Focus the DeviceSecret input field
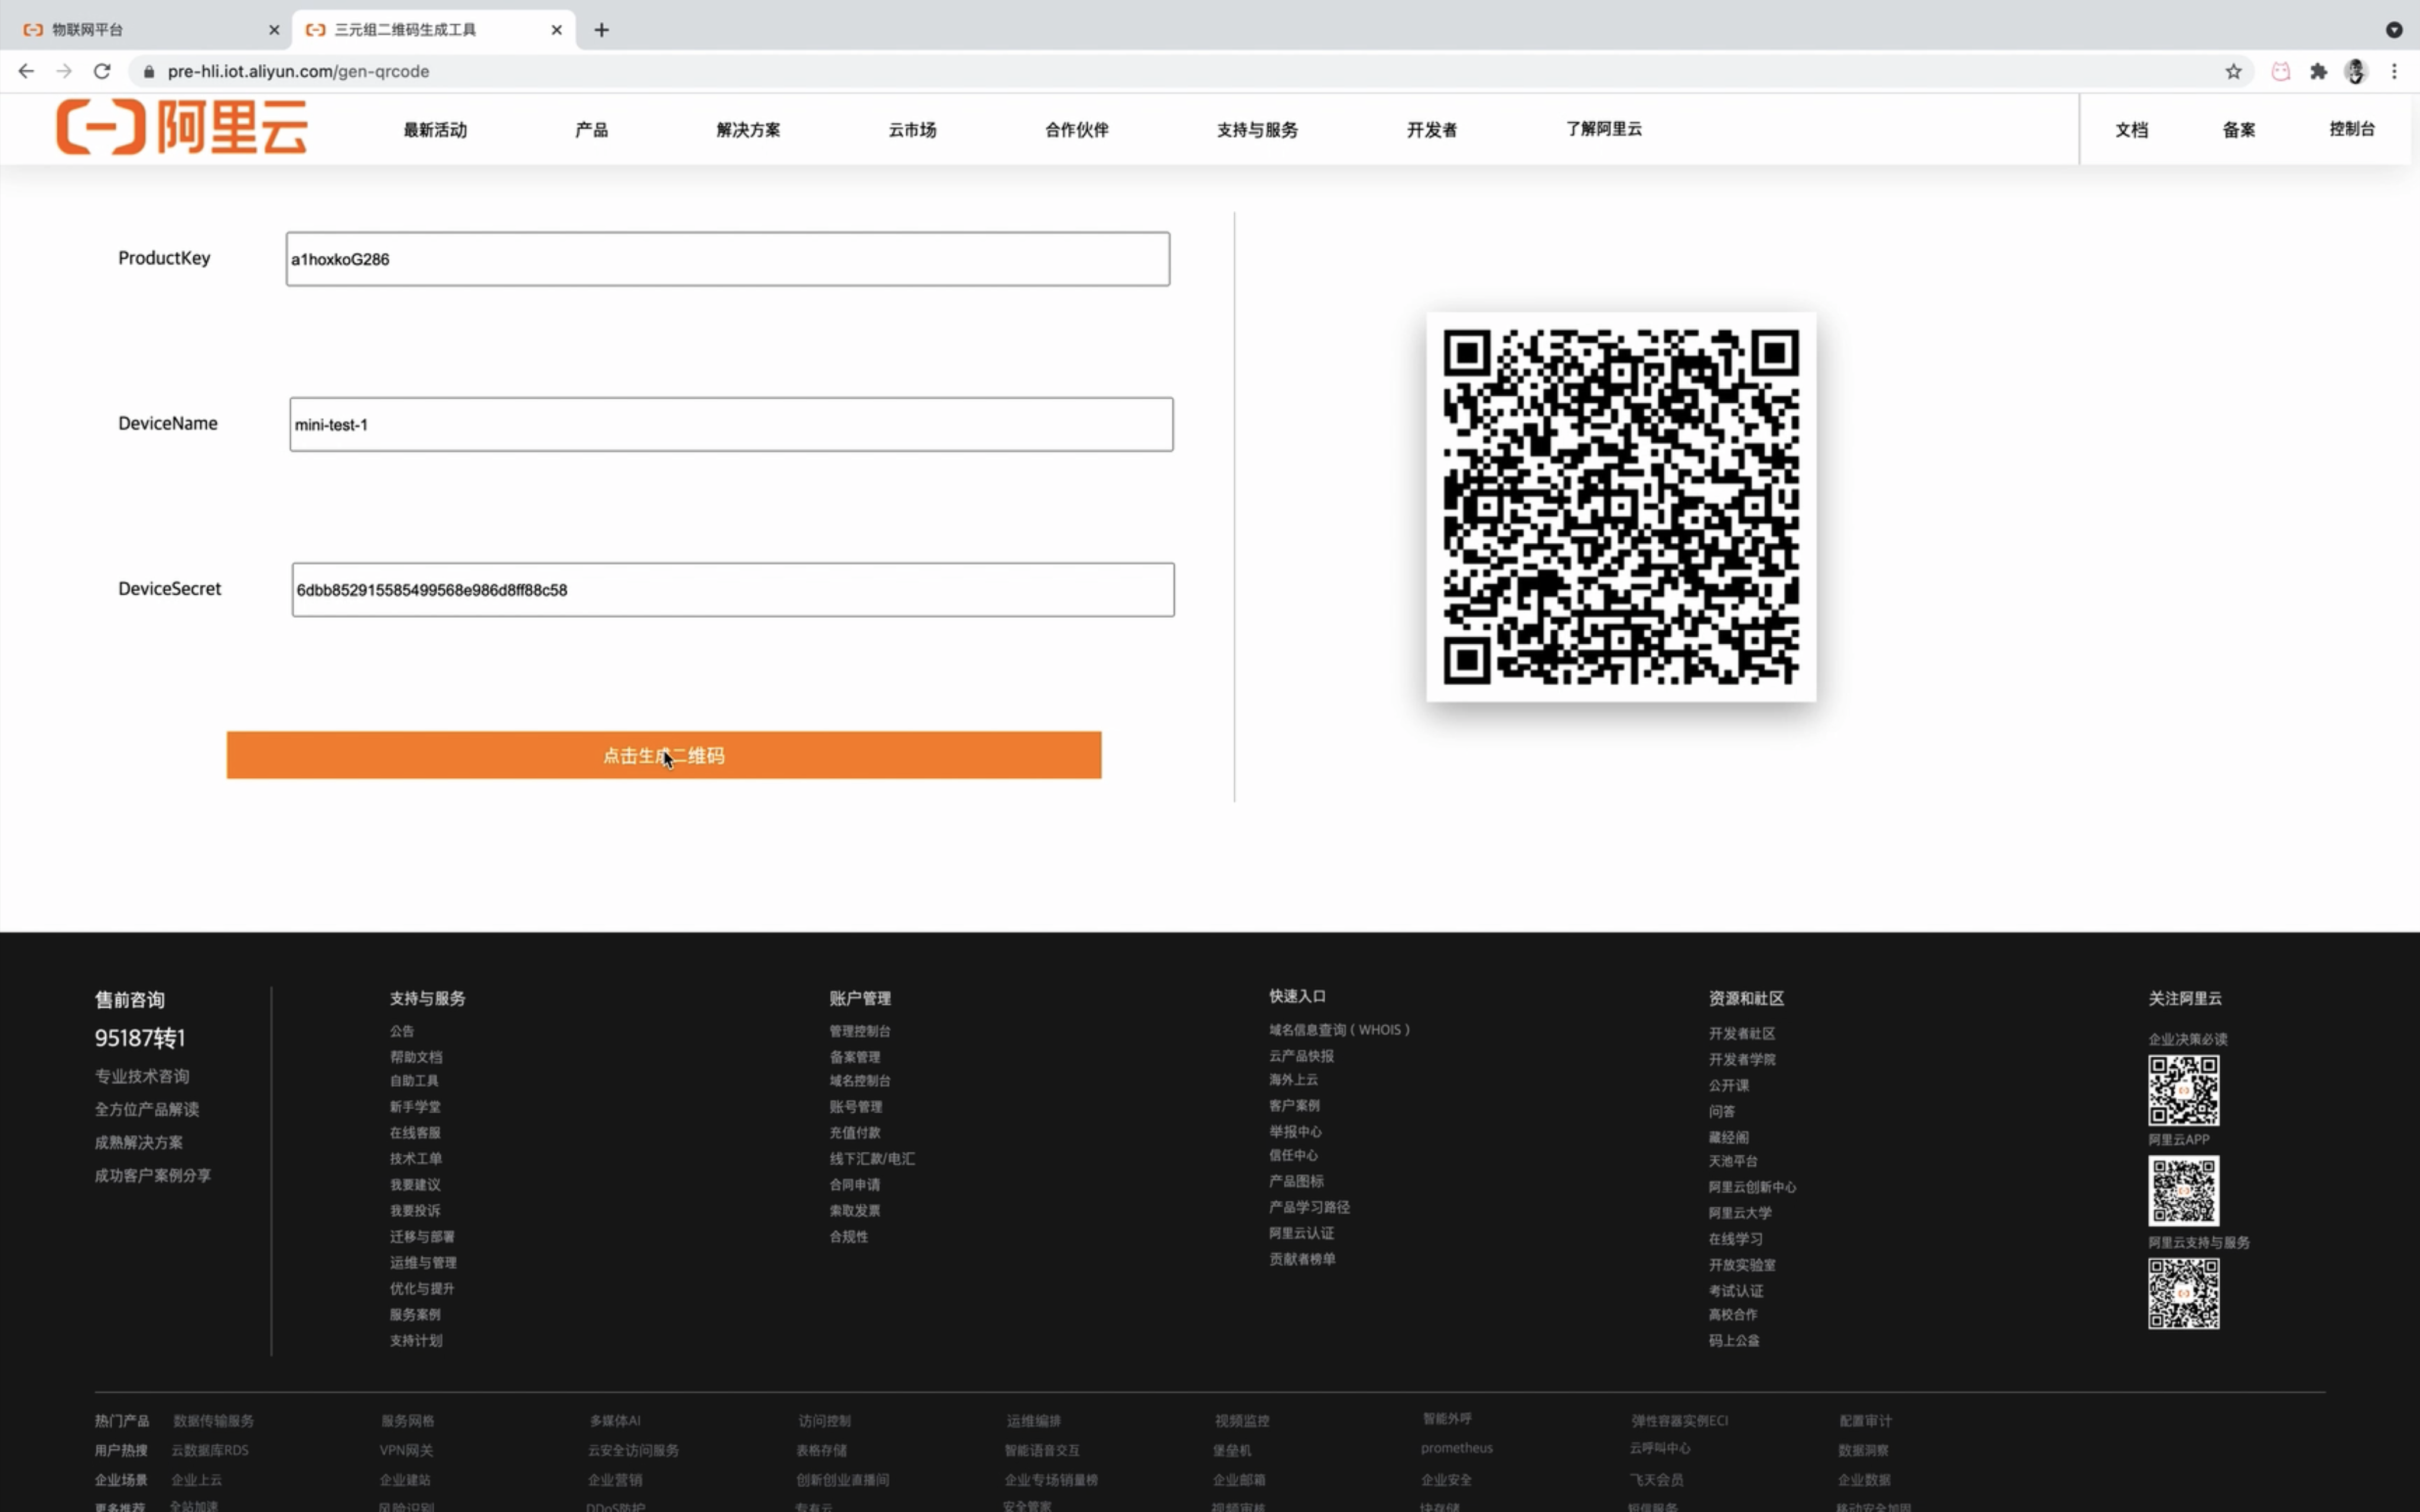The height and width of the screenshot is (1512, 2420). (732, 590)
